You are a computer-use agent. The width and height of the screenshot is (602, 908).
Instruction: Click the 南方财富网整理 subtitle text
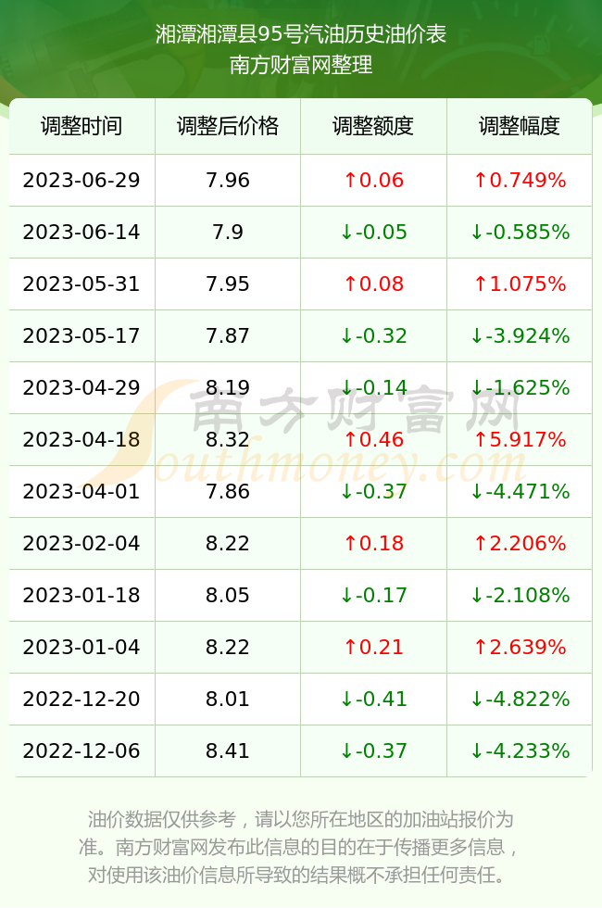[301, 64]
